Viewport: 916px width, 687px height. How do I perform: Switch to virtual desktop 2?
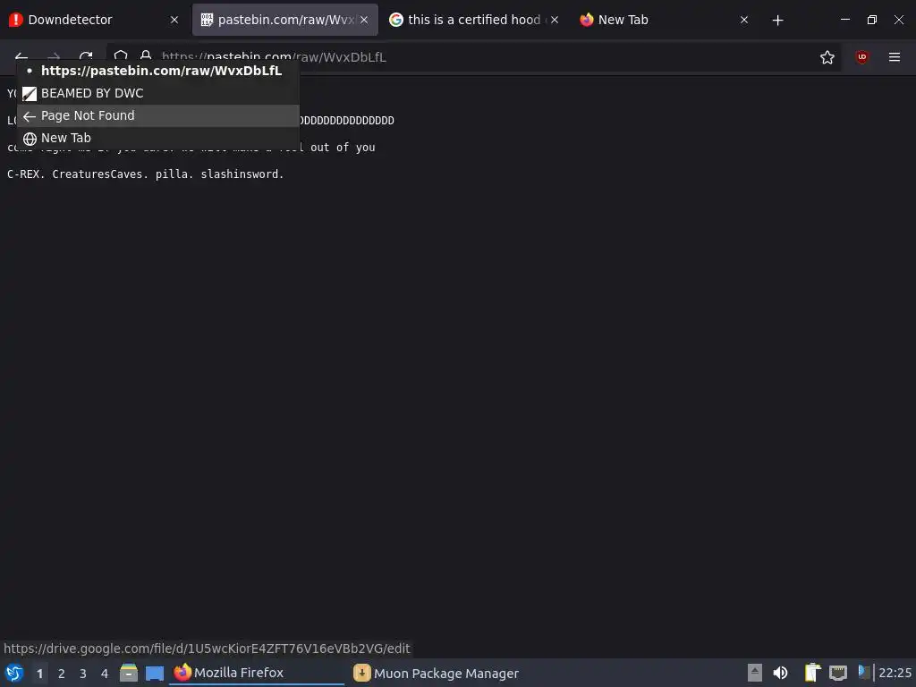pyautogui.click(x=62, y=674)
